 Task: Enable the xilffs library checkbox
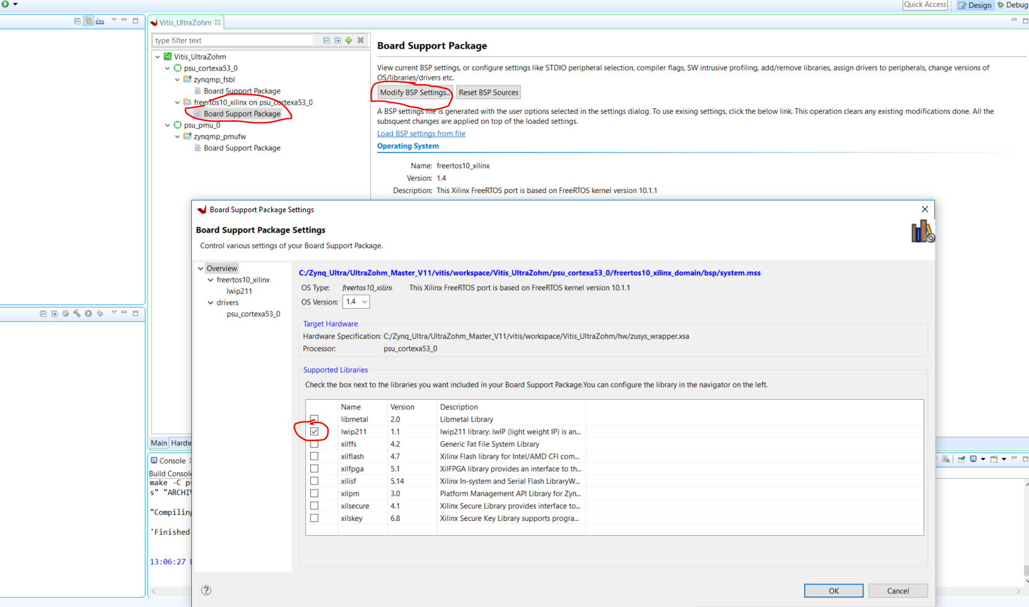tap(315, 444)
